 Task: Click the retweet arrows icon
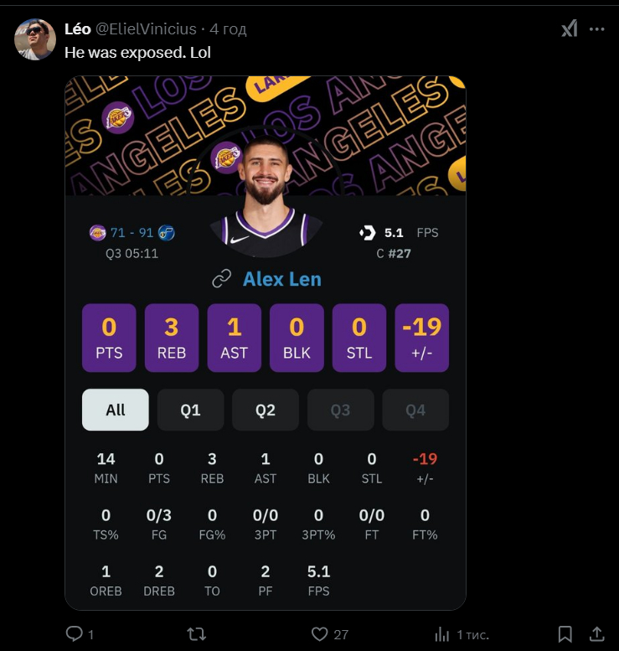tap(196, 634)
